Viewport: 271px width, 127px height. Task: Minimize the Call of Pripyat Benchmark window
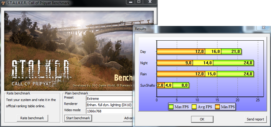coord(131,2)
